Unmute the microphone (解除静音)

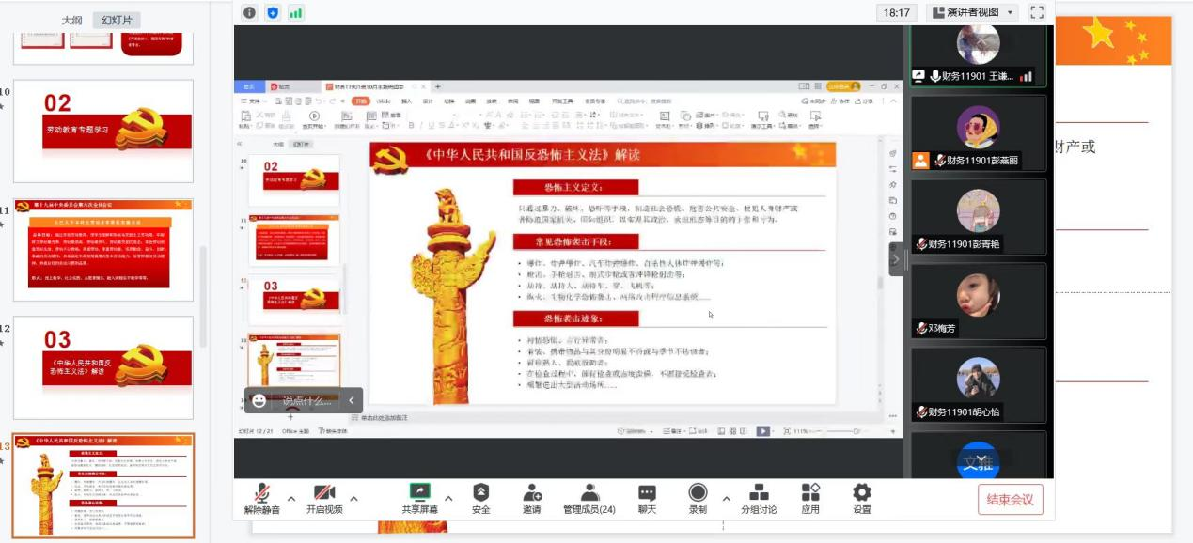coord(262,498)
